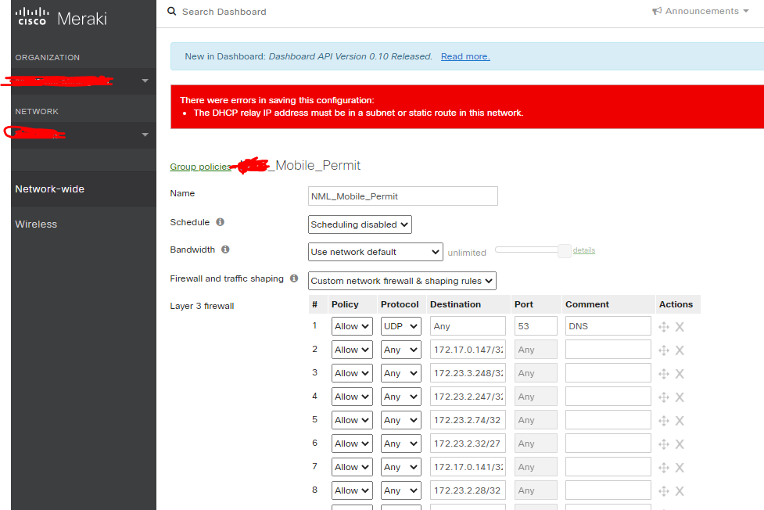Delete firewall rule 1 using the X icon
This screenshot has height=510, width=764.
[679, 326]
